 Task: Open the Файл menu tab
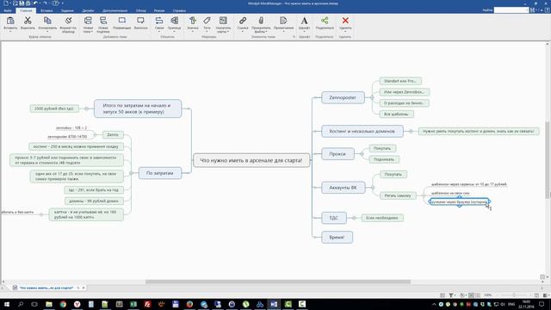coord(8,10)
